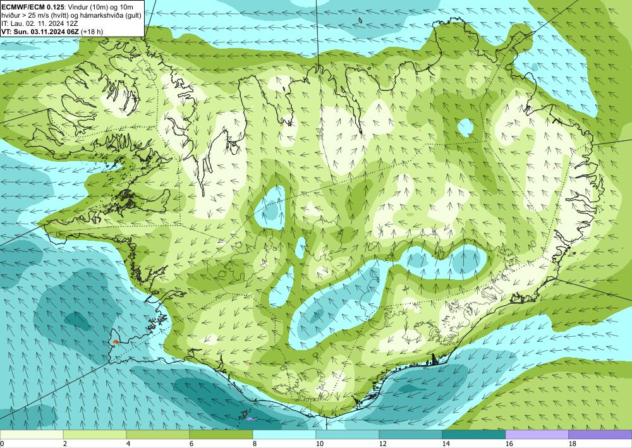Click the pale cyan 8–10 legend swatch

pos(284,434)
